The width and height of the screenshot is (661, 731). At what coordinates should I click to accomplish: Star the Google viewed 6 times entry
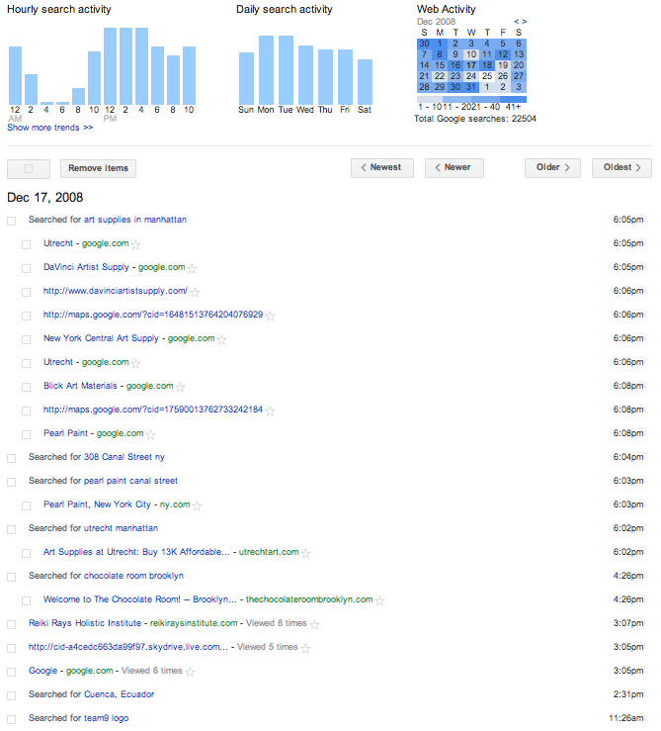click(190, 672)
